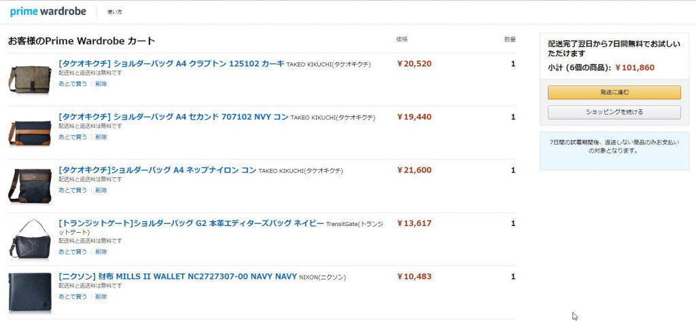Click 発送に進む yellow checkout button

pos(614,93)
